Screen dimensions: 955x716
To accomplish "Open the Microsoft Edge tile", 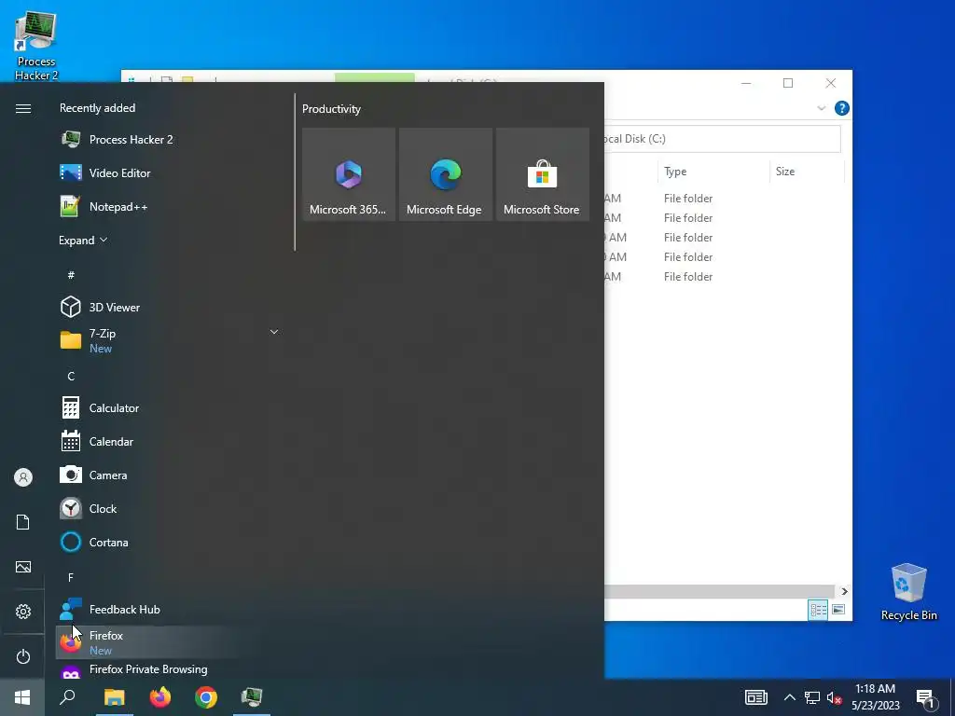I will pos(445,174).
